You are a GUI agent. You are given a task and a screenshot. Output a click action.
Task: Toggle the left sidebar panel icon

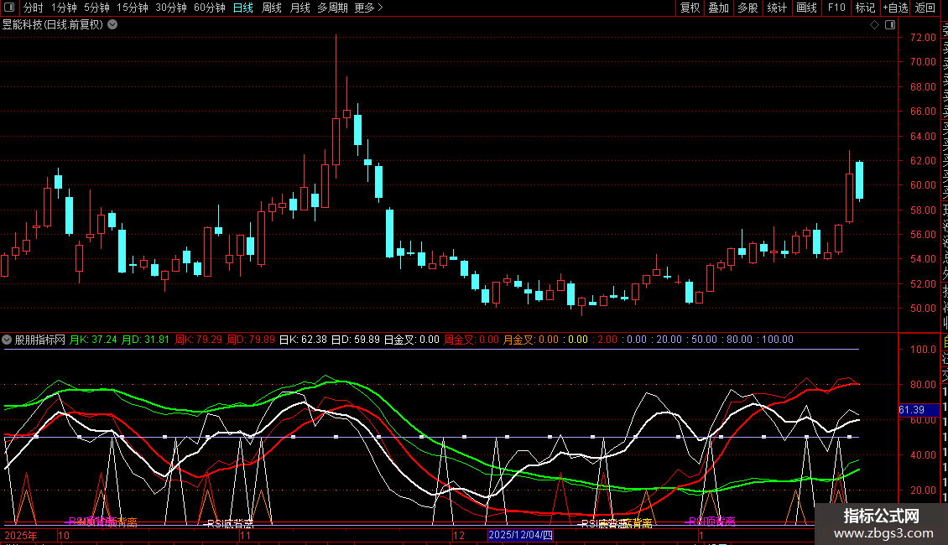click(x=8, y=8)
